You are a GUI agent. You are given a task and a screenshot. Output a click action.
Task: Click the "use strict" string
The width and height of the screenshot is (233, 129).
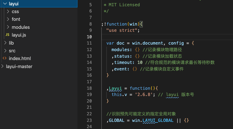[x=121, y=30]
